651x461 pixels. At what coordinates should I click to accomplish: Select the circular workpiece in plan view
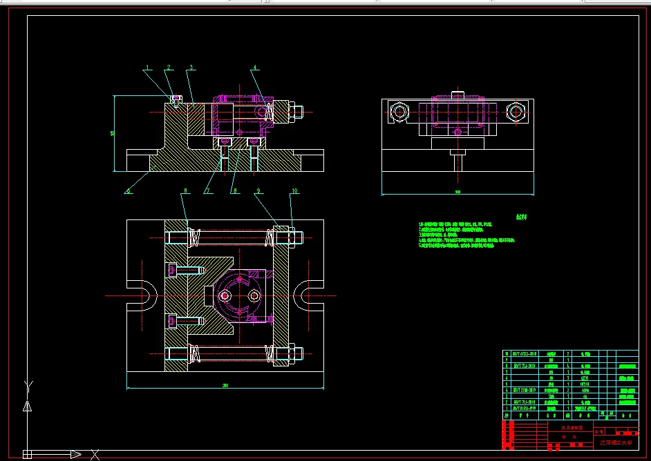(x=240, y=295)
